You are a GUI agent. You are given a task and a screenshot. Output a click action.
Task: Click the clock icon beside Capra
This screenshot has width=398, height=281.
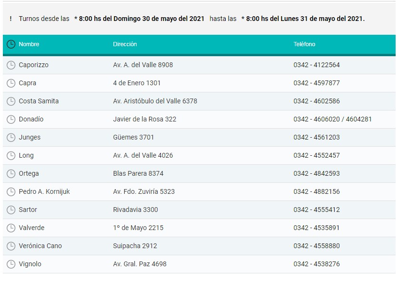pos(11,83)
